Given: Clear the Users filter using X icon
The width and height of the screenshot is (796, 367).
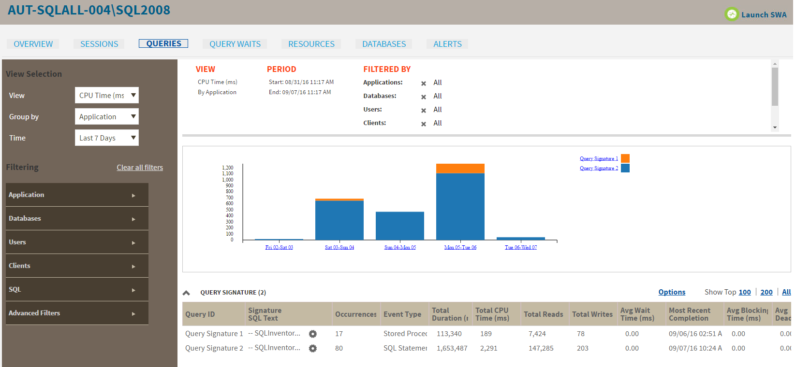Looking at the screenshot, I should pos(424,111).
